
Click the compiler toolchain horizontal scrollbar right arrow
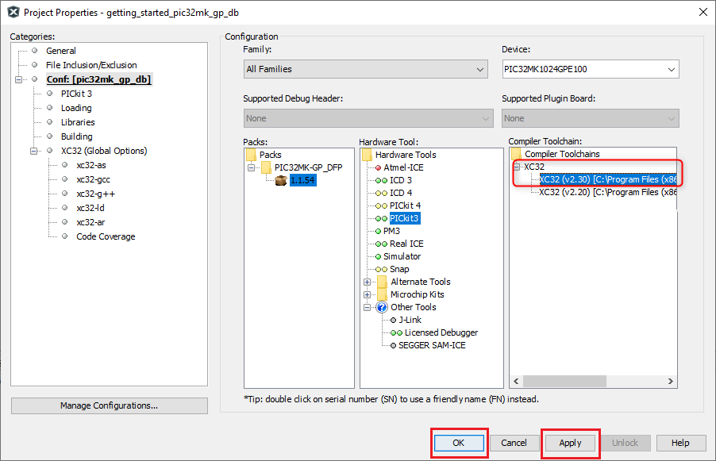point(672,382)
